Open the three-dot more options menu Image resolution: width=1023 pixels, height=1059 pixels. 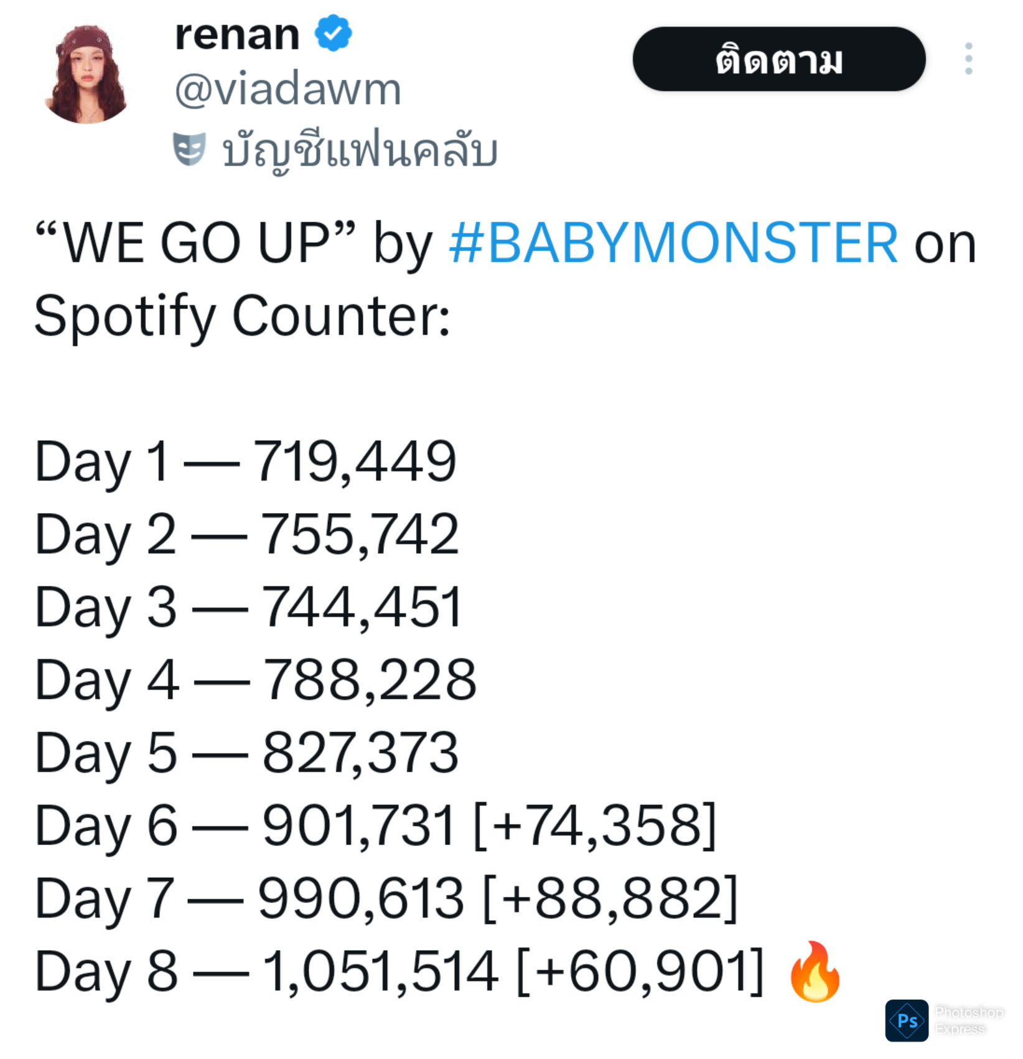click(968, 59)
